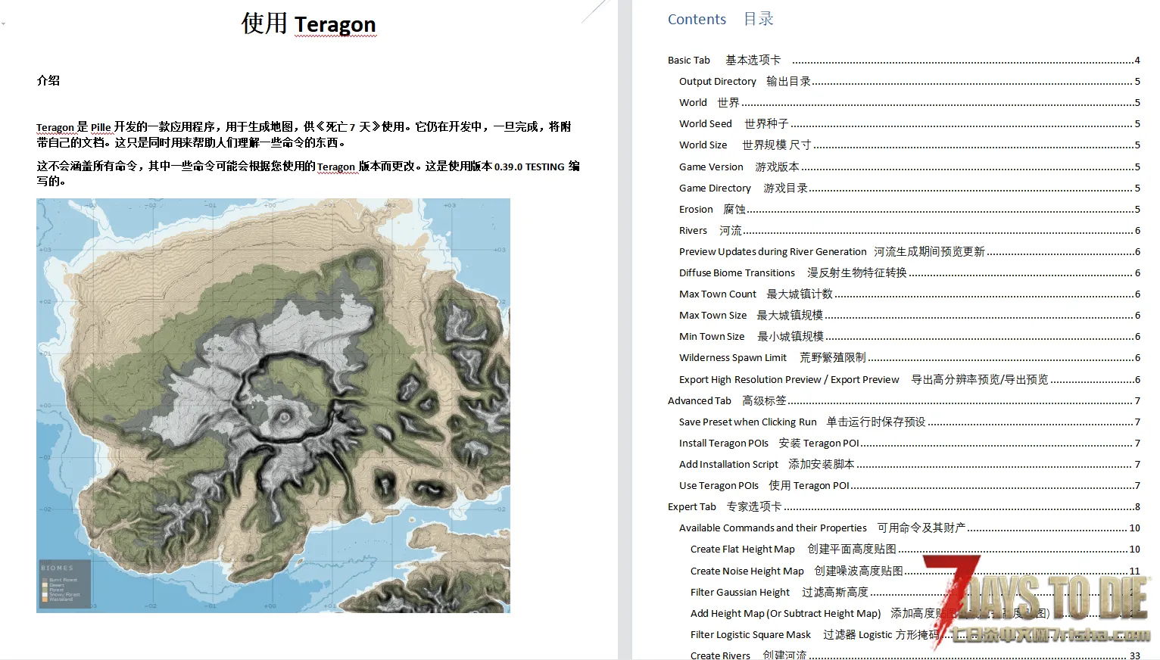Click 'Diffuse Biome Transitions' contents entry
This screenshot has height=660, width=1160.
(909, 272)
